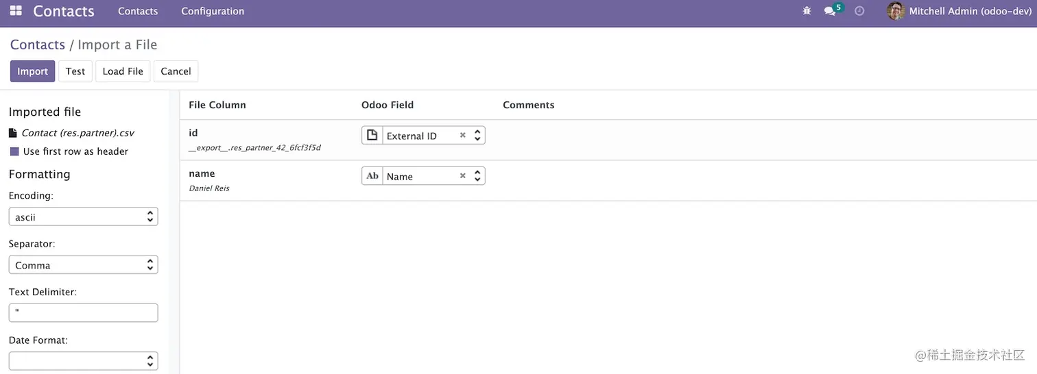Open the Name field selector
The image size is (1037, 374).
[x=433, y=176]
